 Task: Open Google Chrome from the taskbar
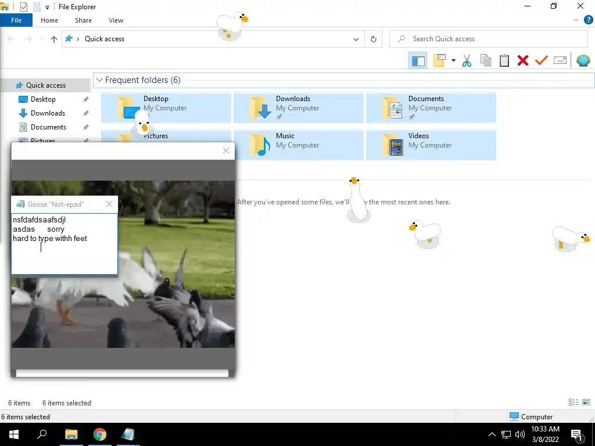pyautogui.click(x=100, y=434)
